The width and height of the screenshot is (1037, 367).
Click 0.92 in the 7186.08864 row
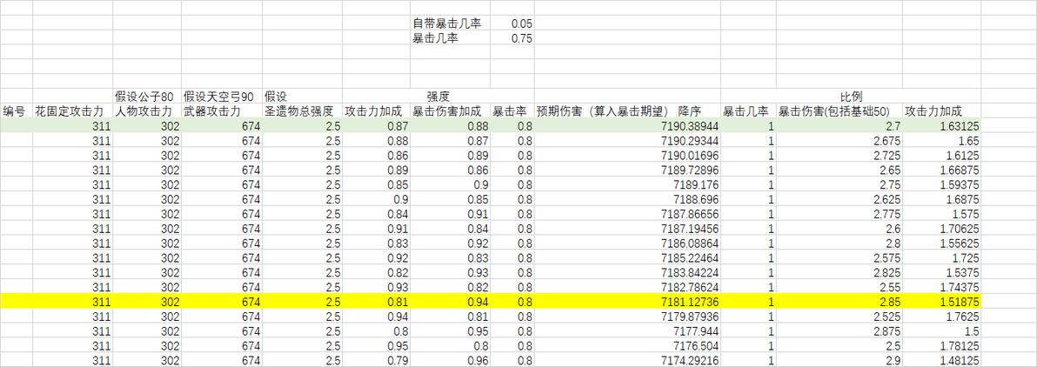pyautogui.click(x=450, y=243)
